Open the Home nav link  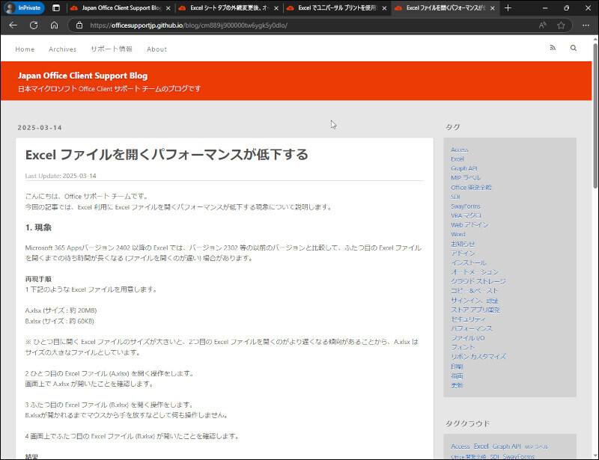(x=25, y=49)
